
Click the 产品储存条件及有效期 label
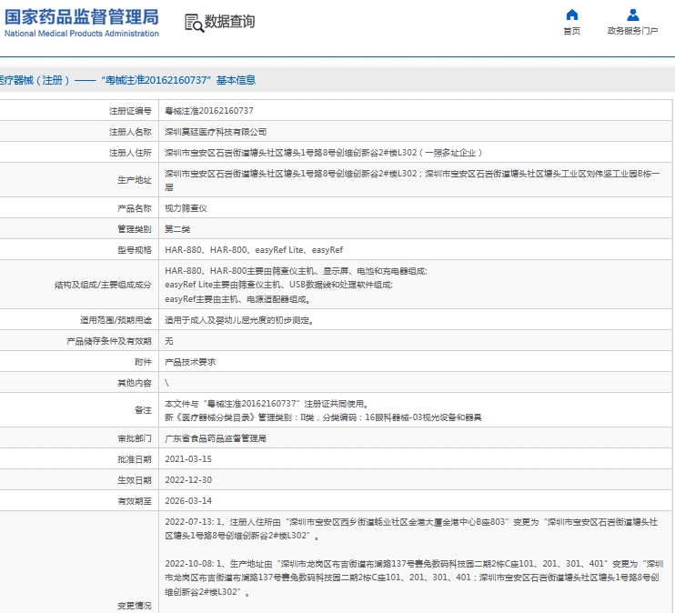[109, 341]
